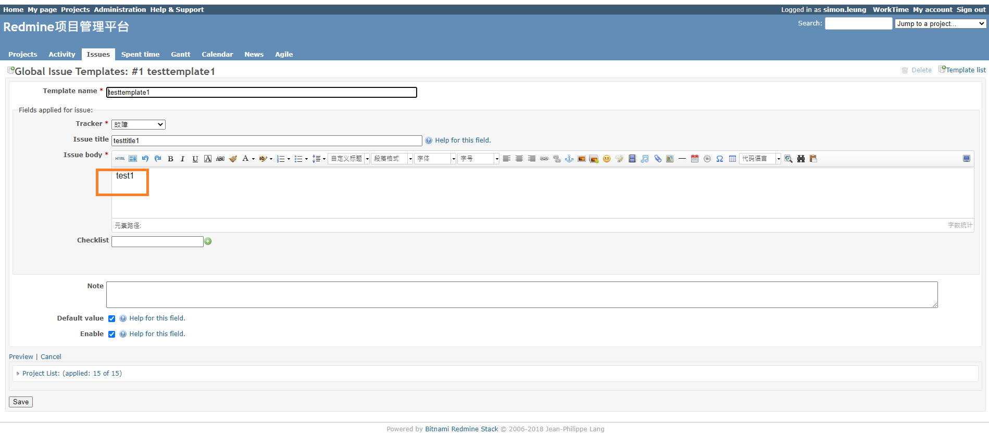
Task: Open the Tracker dropdown
Action: [139, 125]
